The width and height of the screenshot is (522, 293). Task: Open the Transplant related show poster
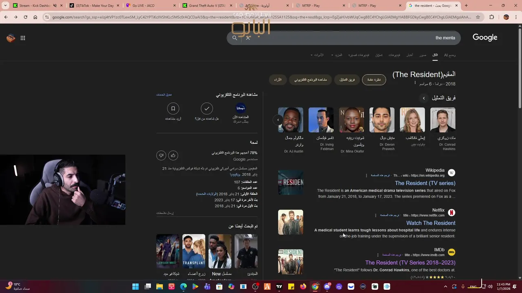pos(194,251)
